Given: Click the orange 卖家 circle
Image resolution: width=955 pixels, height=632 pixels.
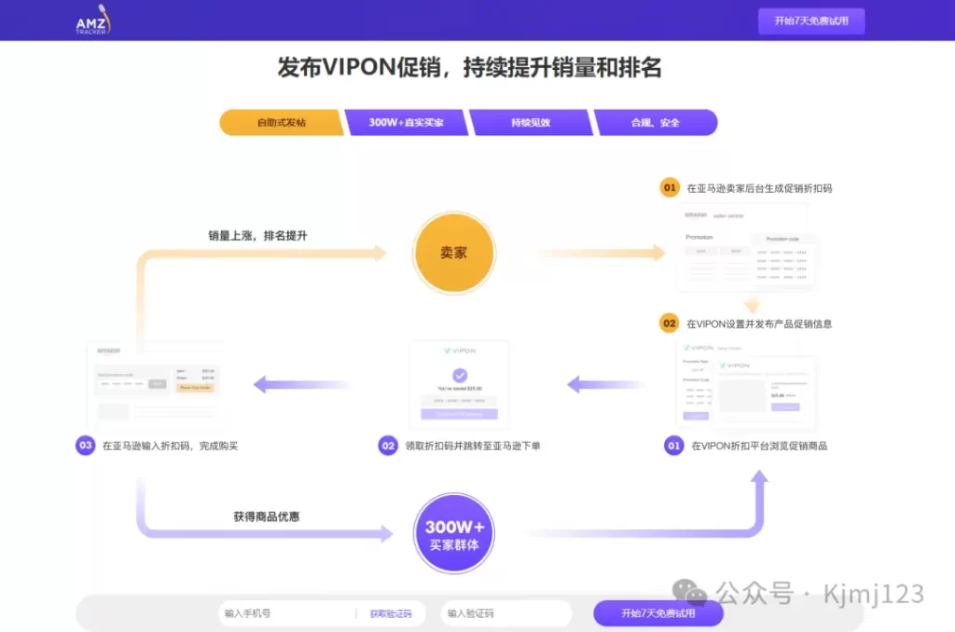Looking at the screenshot, I should (454, 253).
